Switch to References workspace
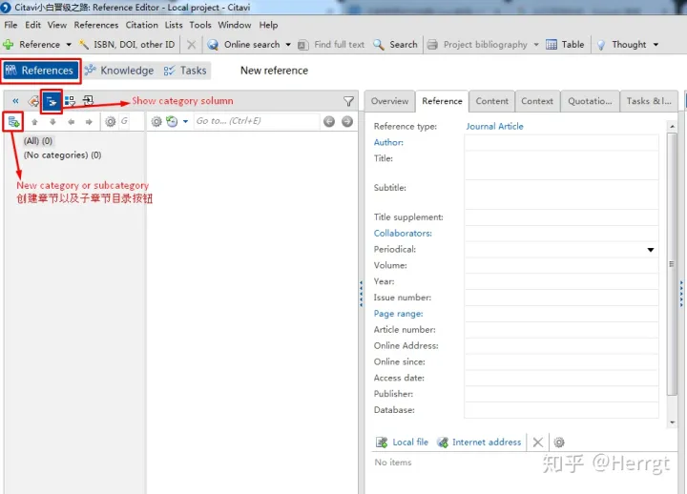The width and height of the screenshot is (687, 494). coord(40,71)
